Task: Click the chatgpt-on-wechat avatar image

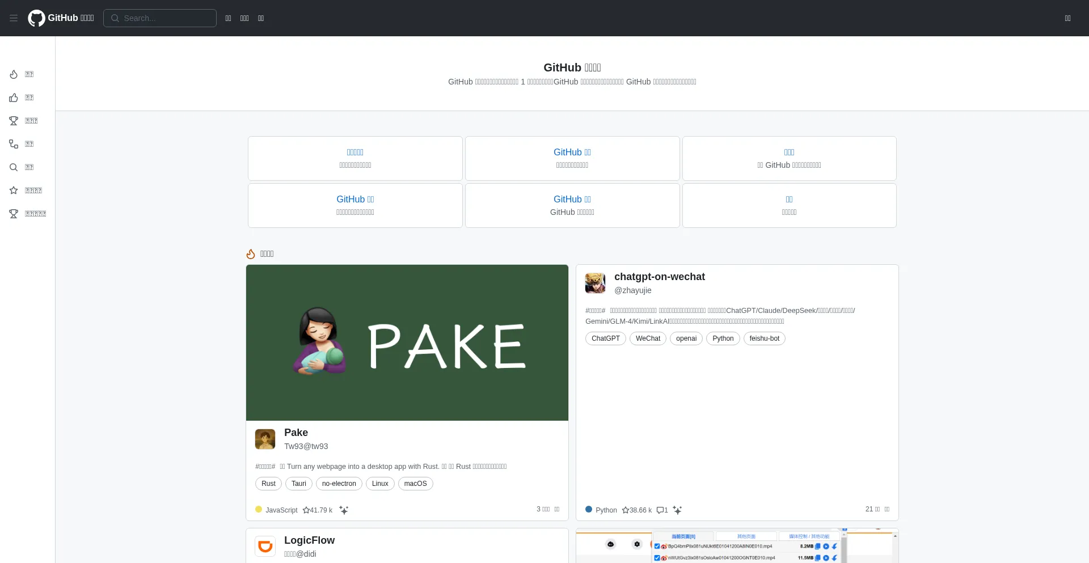Action: [595, 283]
